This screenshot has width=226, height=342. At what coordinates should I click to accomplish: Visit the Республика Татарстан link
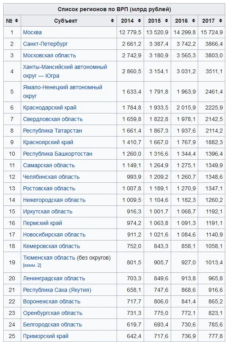point(53,131)
